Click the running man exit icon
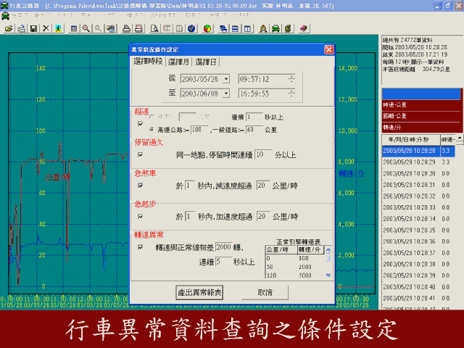Image resolution: width=464 pixels, height=348 pixels. [58, 29]
